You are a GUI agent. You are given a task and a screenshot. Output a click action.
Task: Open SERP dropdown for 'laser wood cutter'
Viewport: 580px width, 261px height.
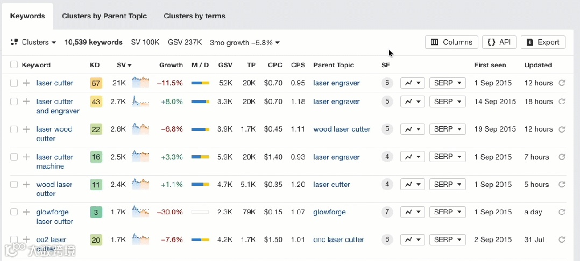tap(447, 129)
